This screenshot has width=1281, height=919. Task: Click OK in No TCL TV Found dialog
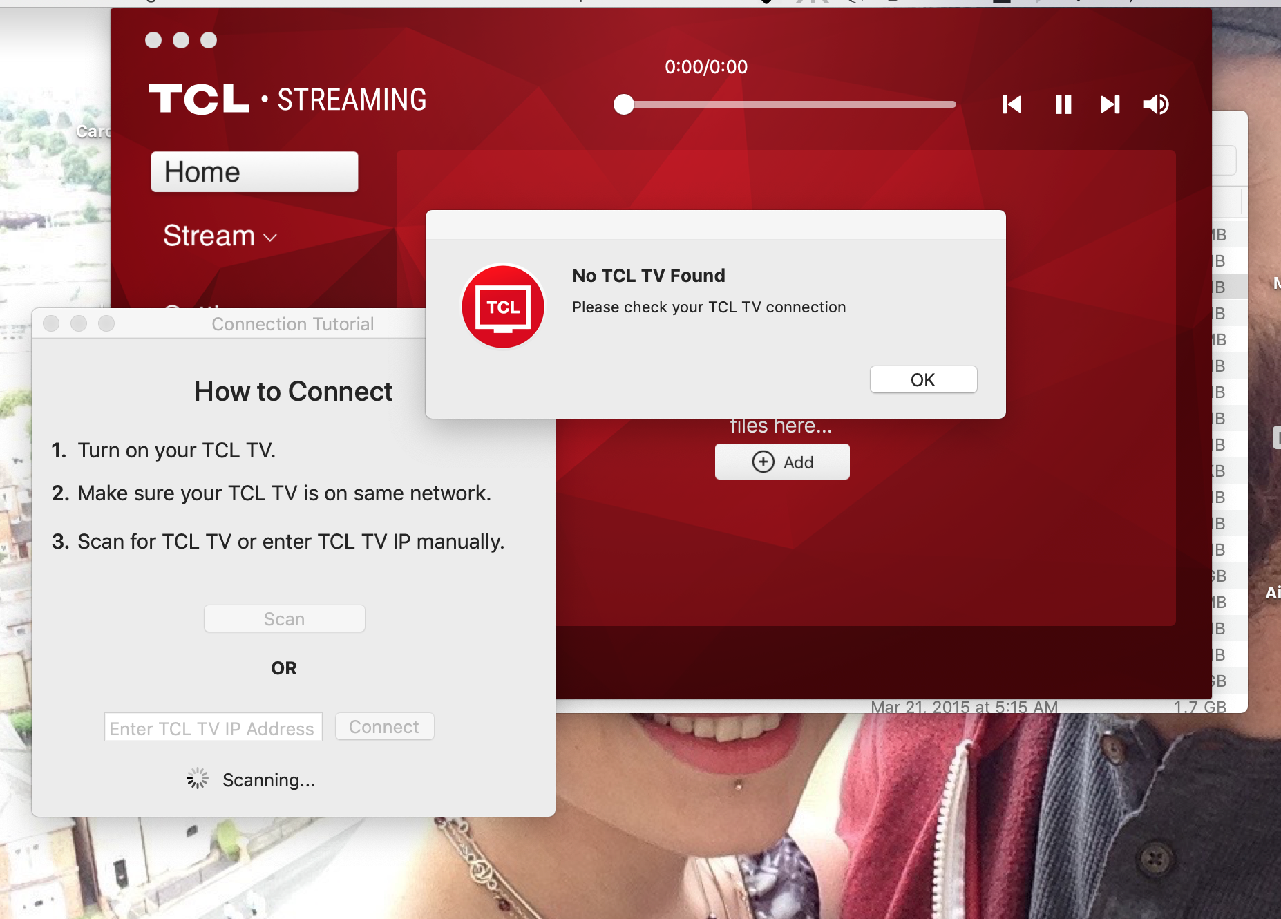pyautogui.click(x=923, y=379)
